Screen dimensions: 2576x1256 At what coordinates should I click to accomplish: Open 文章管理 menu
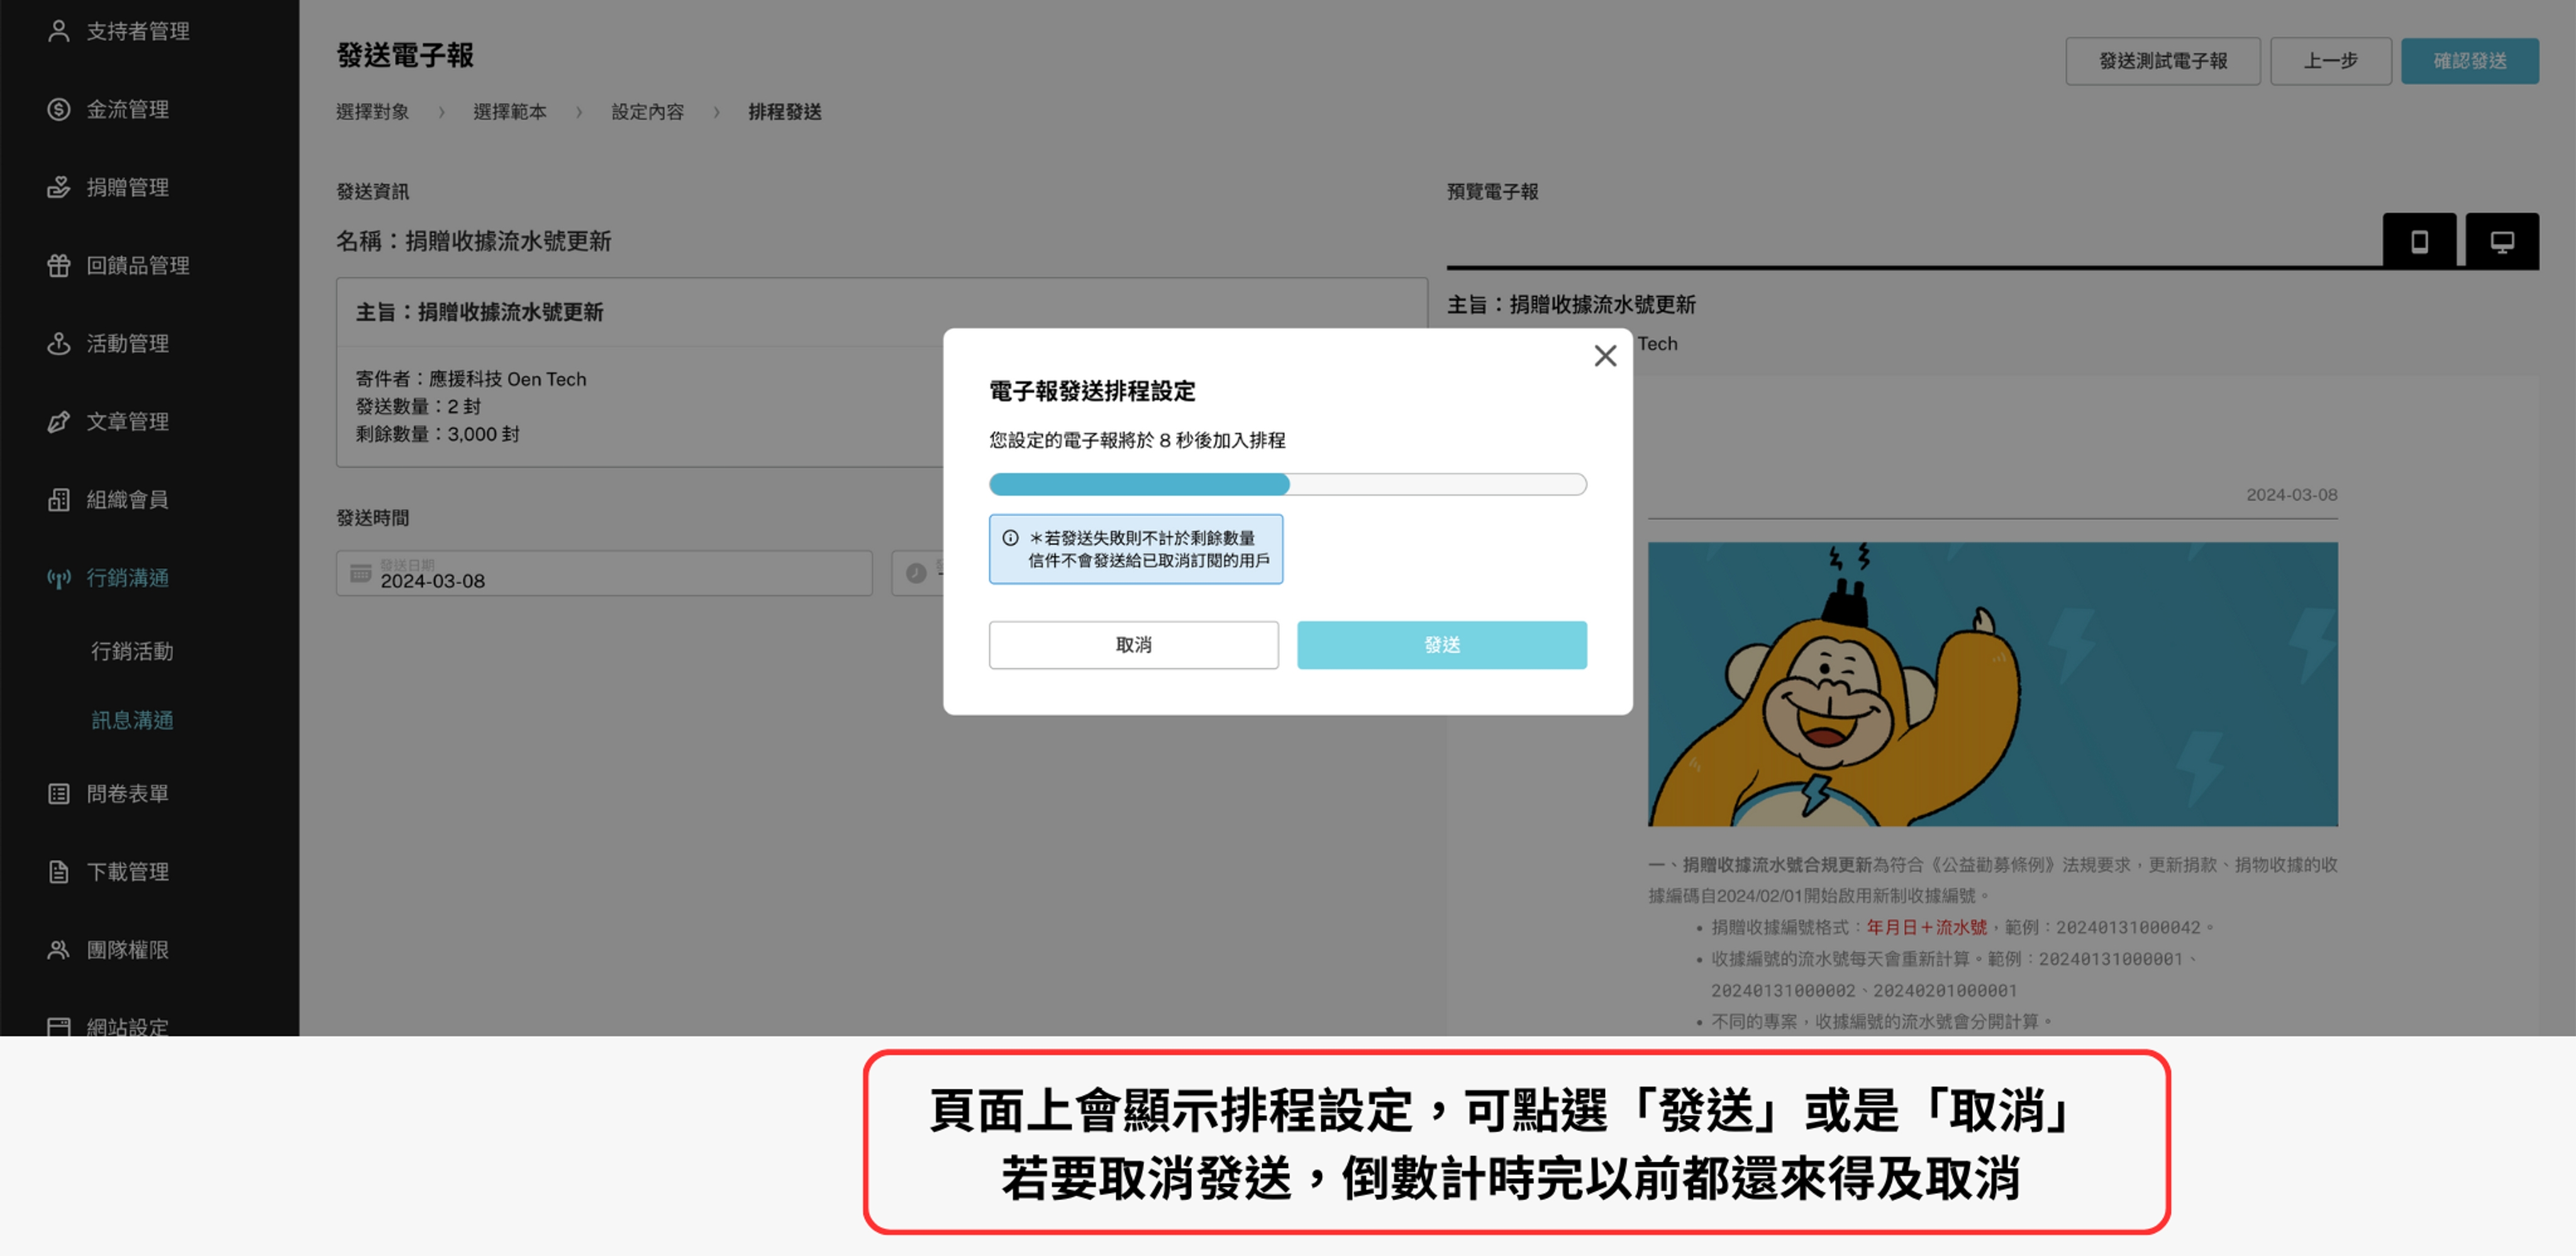pos(128,421)
